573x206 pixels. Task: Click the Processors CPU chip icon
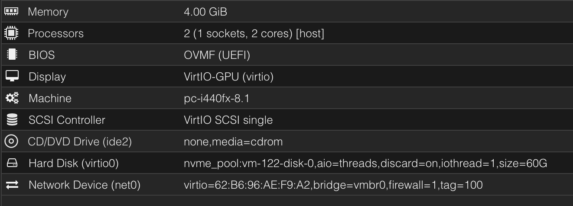click(x=12, y=33)
